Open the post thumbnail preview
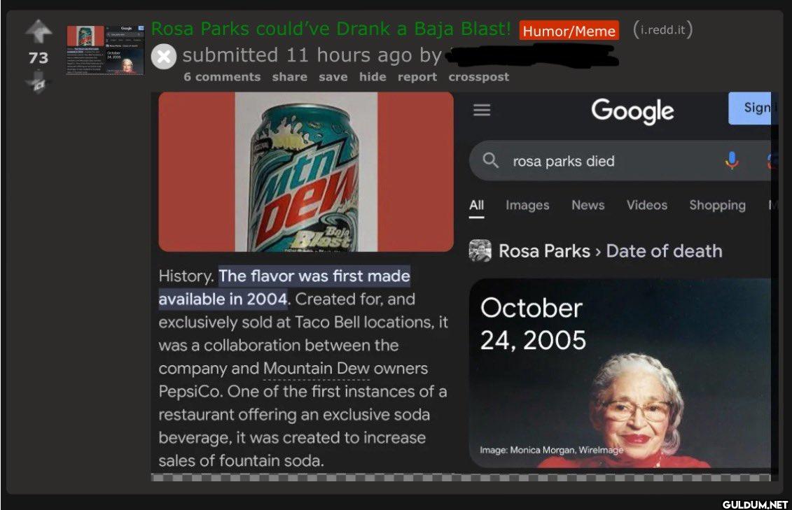The image size is (792, 510). click(105, 50)
